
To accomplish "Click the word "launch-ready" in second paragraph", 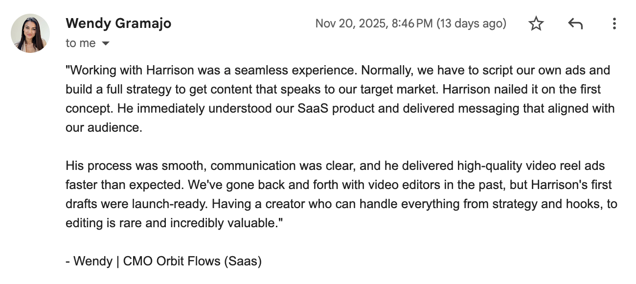I will (169, 204).
